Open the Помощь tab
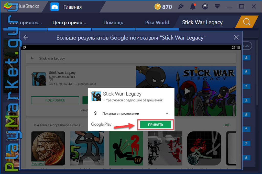The height and width of the screenshot is (174, 262). coord(113,22)
